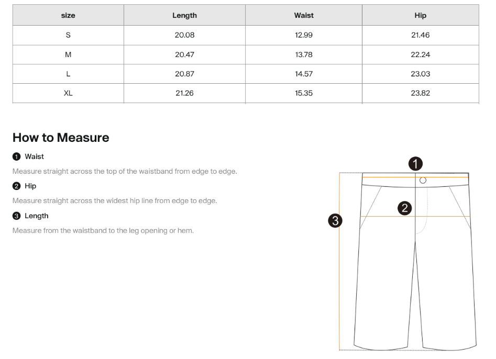Click the circle 3 marker beside shorts
The width and height of the screenshot is (496, 359).
[x=335, y=220]
